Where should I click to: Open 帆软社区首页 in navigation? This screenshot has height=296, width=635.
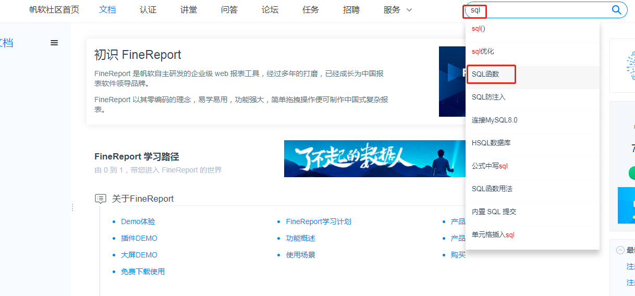[54, 10]
